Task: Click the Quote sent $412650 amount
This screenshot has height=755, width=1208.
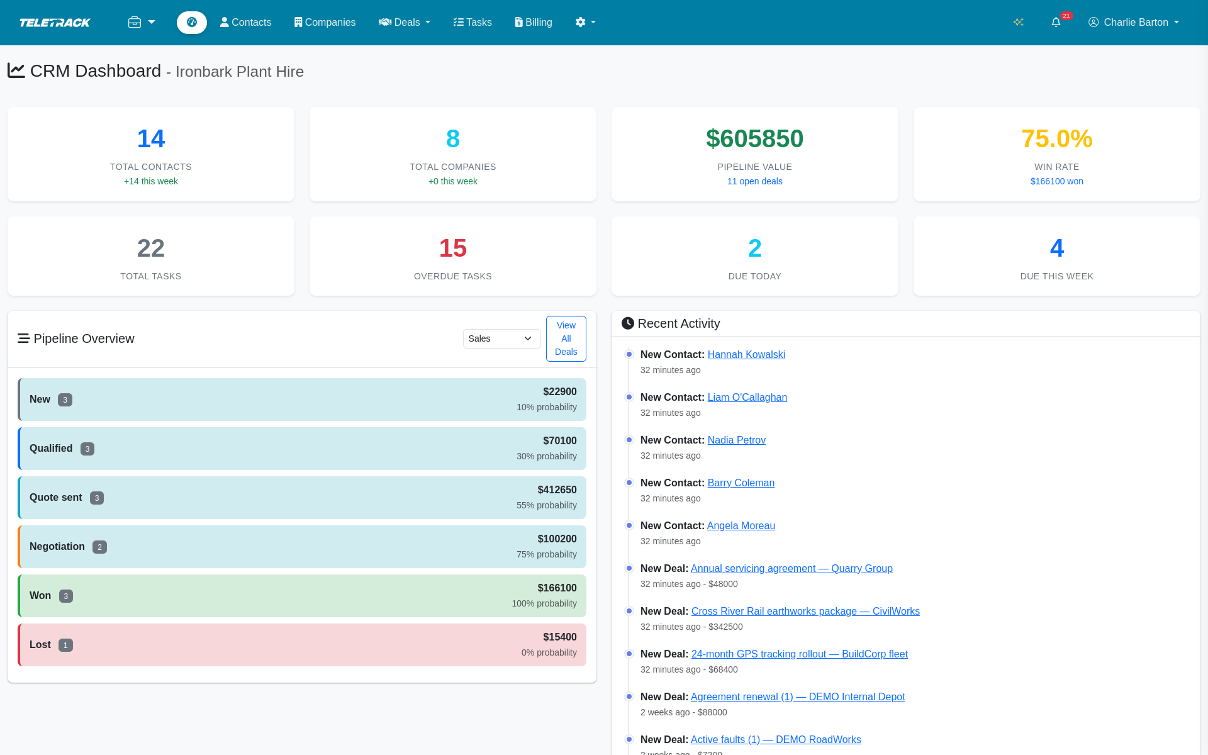Action: point(557,489)
